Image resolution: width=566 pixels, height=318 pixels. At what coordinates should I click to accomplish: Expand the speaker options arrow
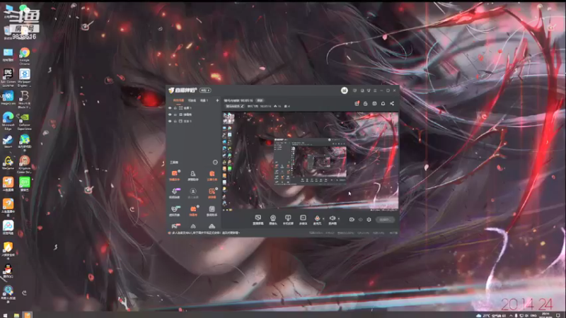[339, 218]
